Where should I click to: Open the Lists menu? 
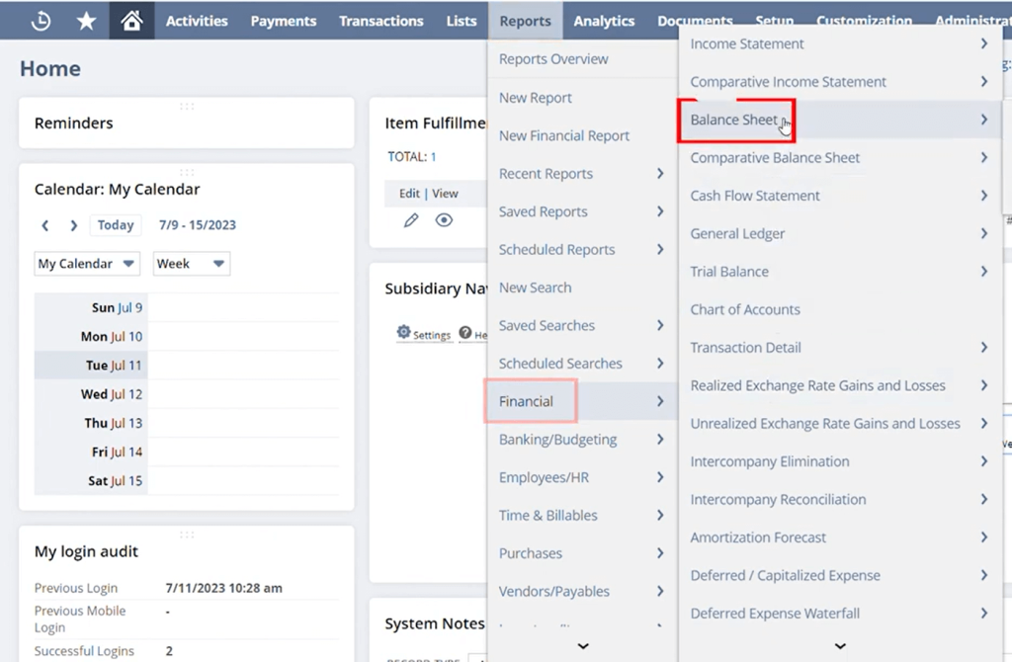point(462,21)
